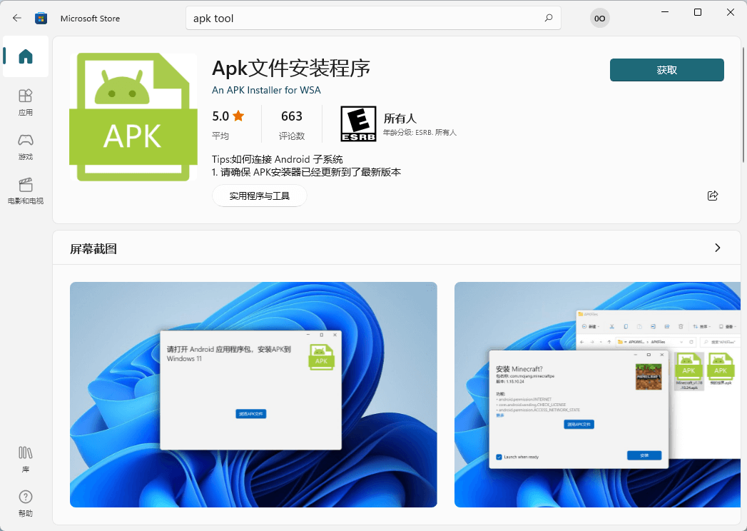747x531 pixels.
Task: Open the account profile icon
Action: (x=599, y=18)
